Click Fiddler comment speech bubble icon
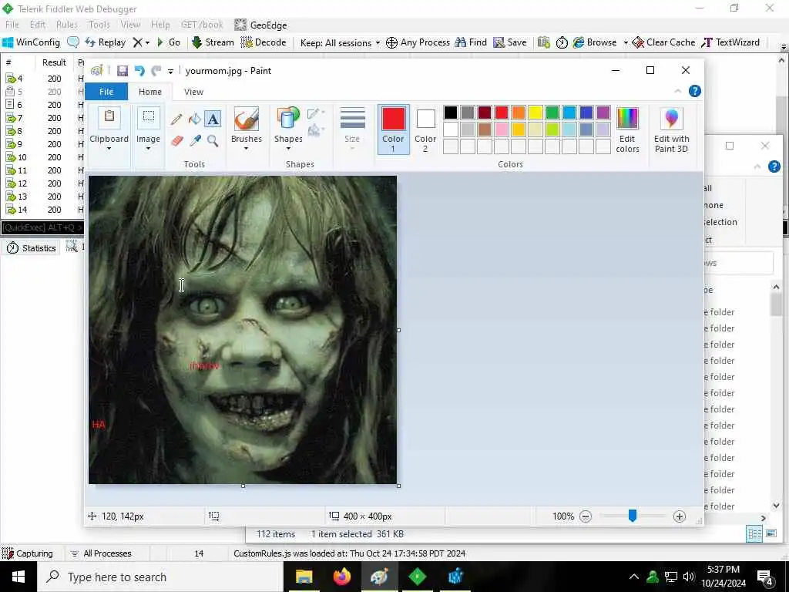The image size is (789, 592). (73, 42)
